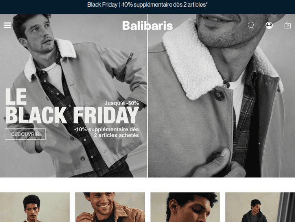Viewport: 295px width, 222px height.
Task: Click the jacket button in right hero image
Action: click(219, 95)
